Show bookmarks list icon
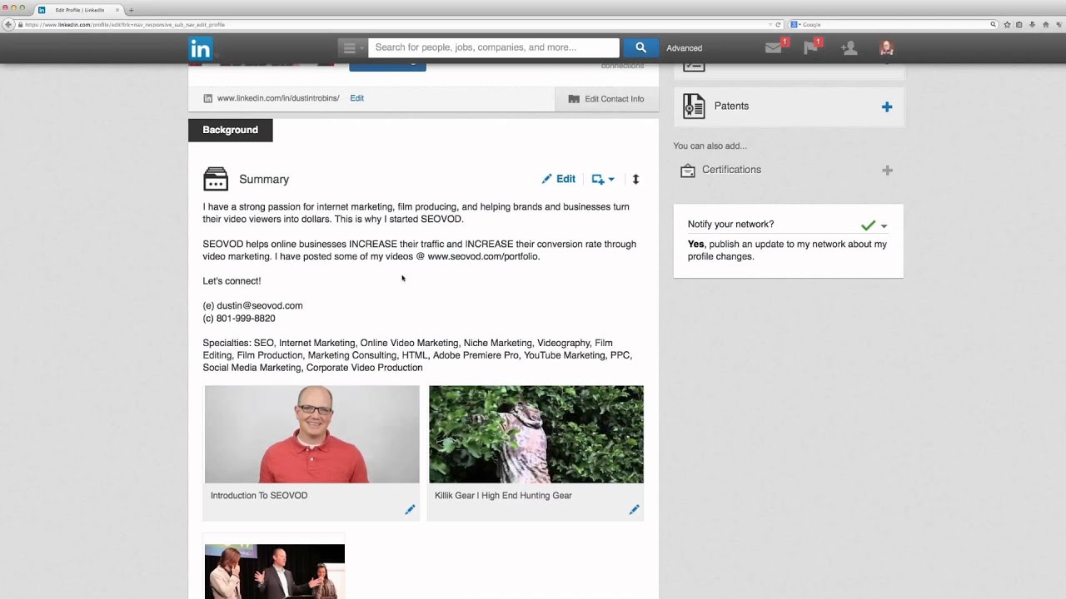 1020,25
